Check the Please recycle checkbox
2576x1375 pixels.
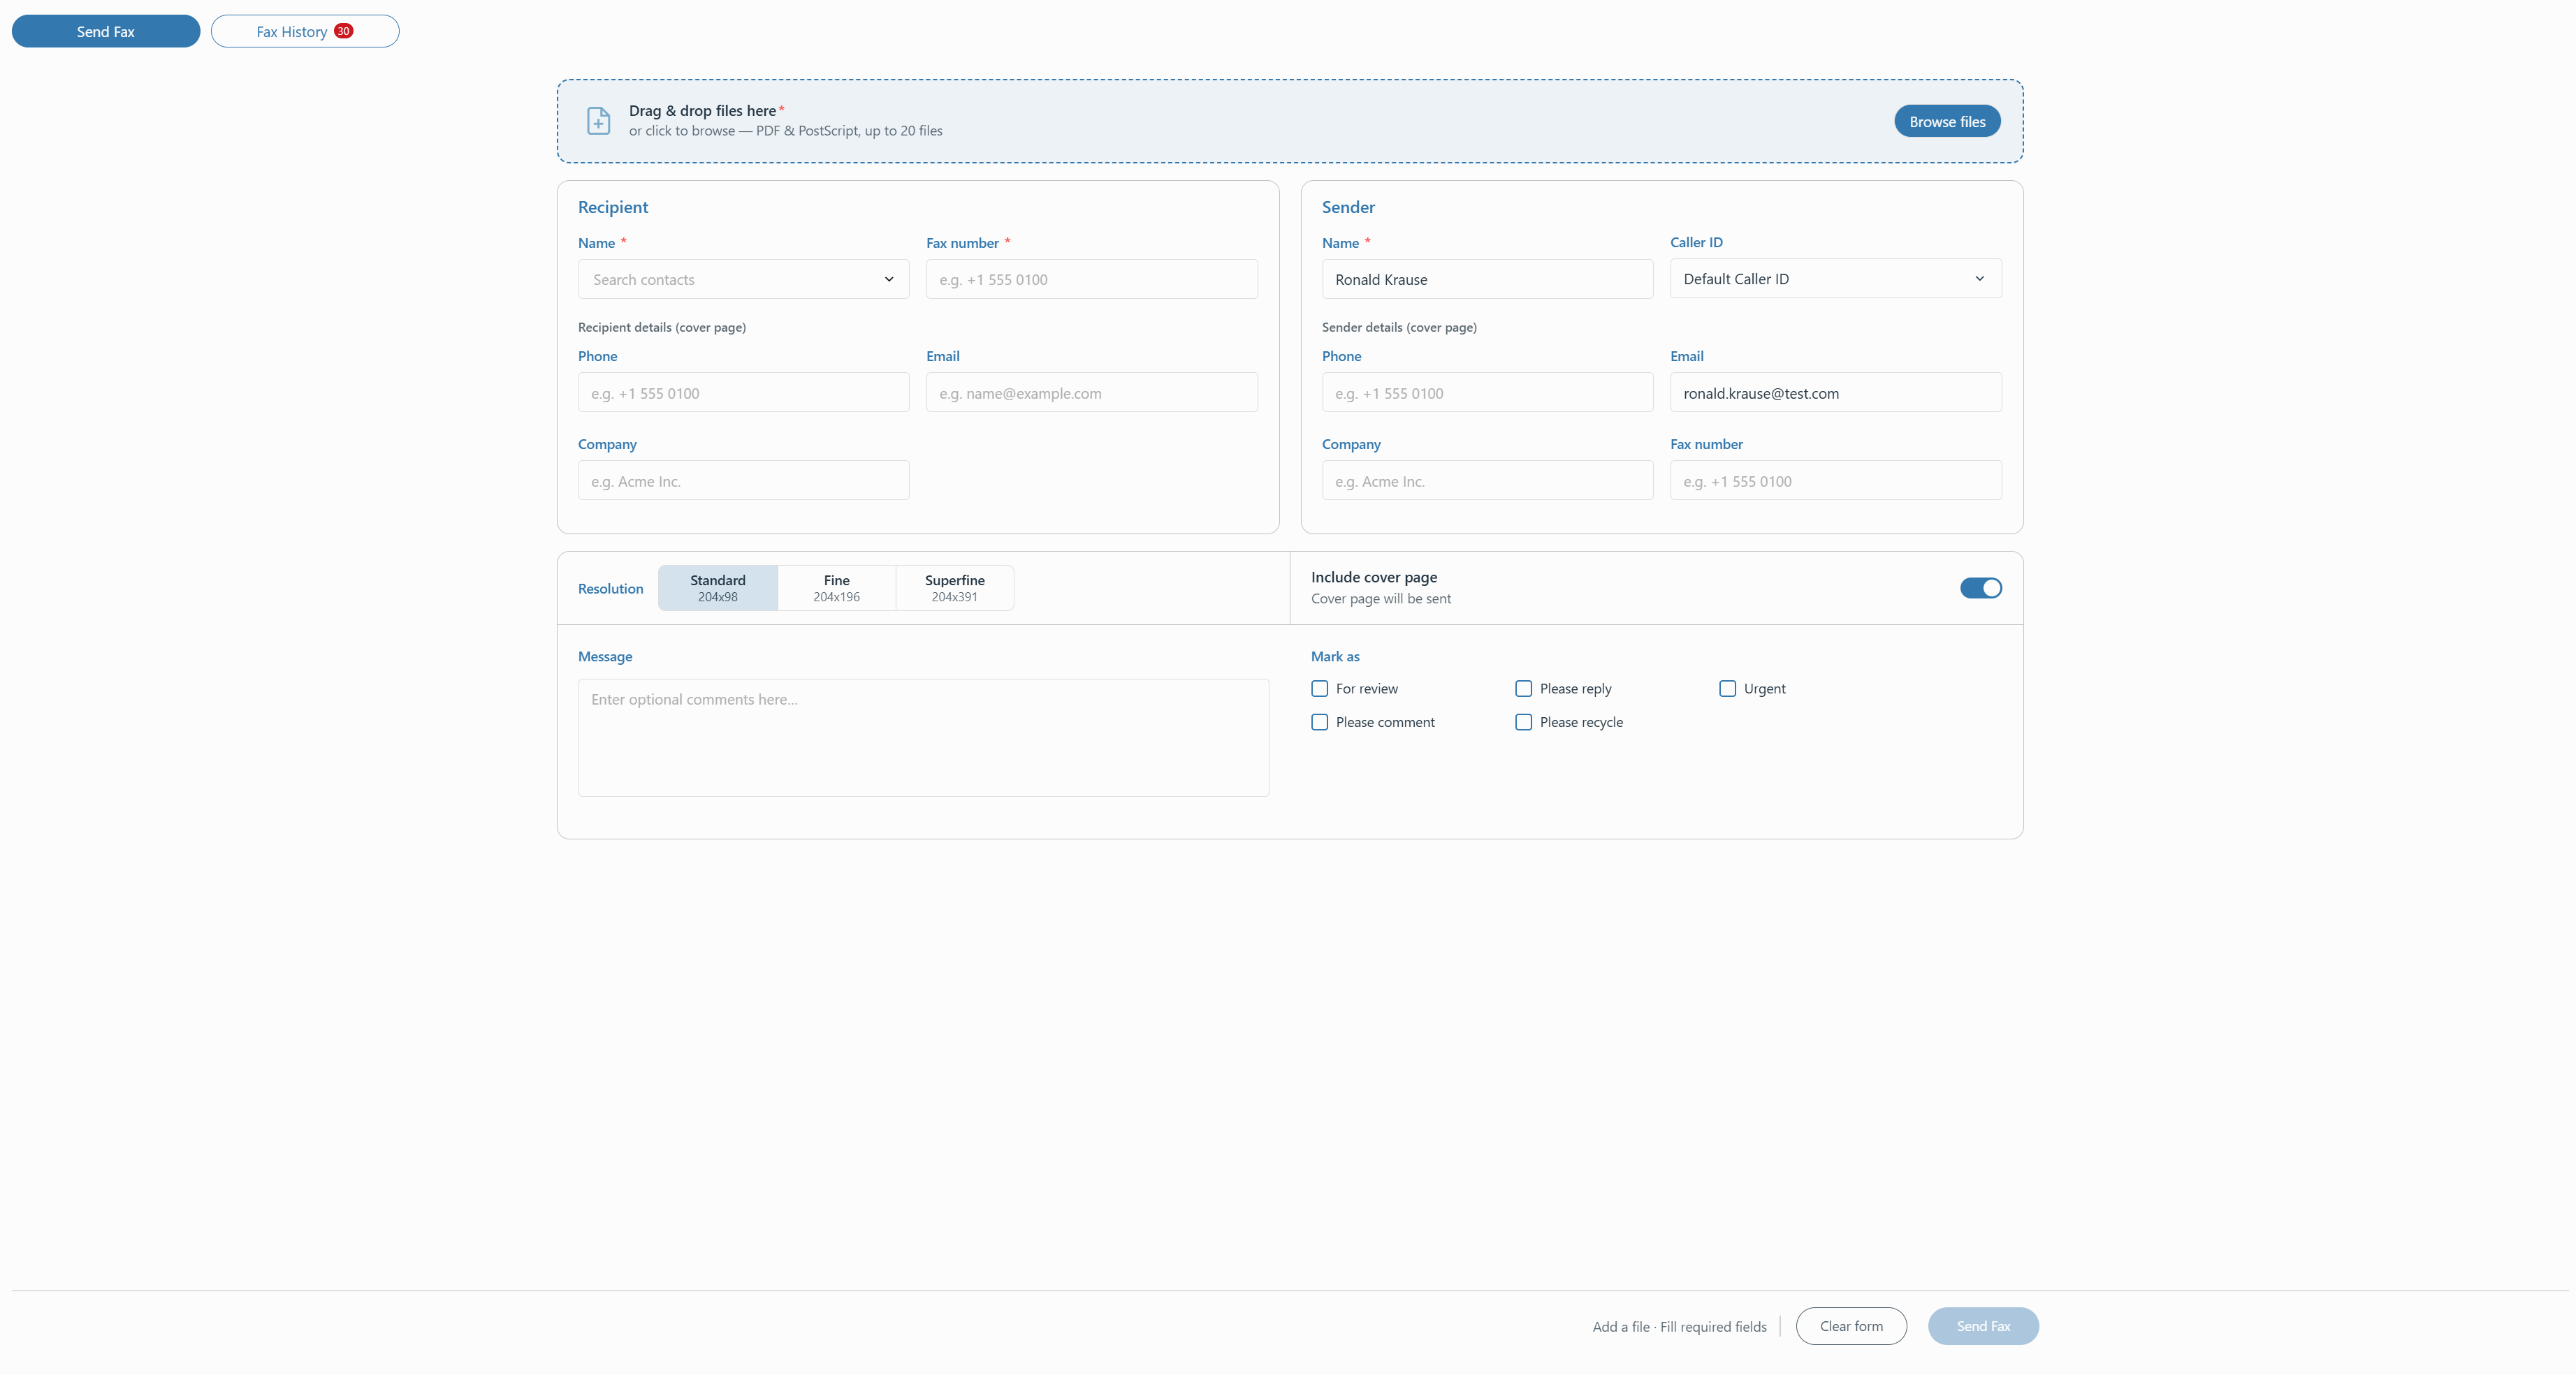click(1523, 721)
